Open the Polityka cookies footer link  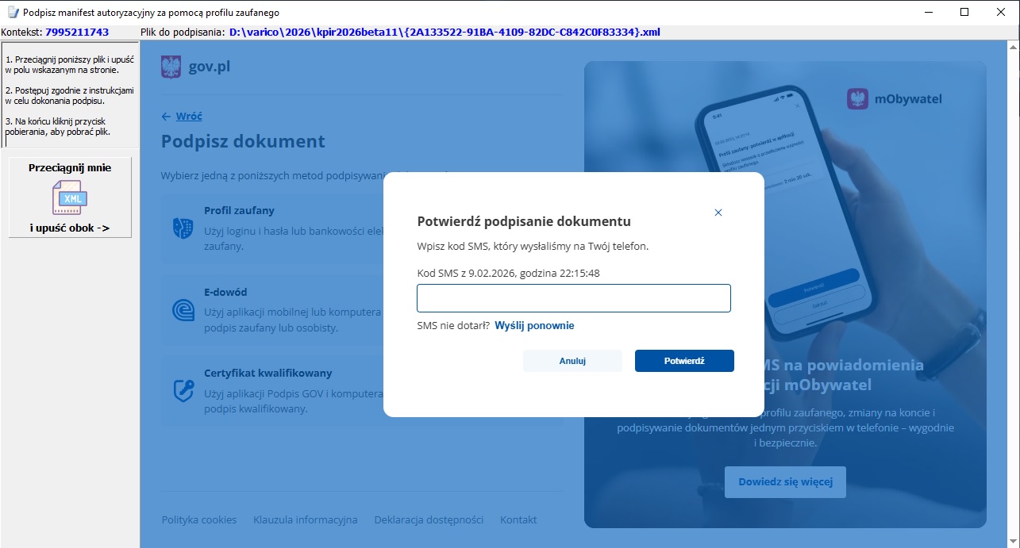tap(199, 519)
